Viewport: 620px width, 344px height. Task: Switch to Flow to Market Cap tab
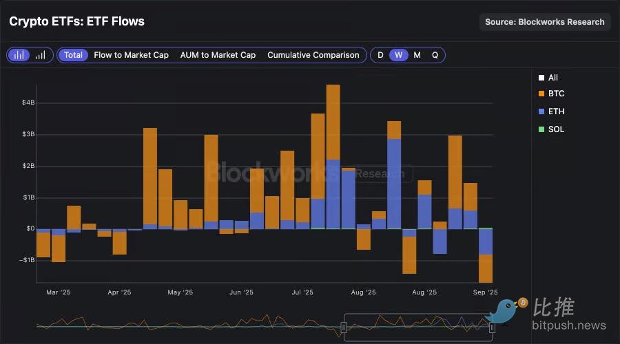coord(132,55)
